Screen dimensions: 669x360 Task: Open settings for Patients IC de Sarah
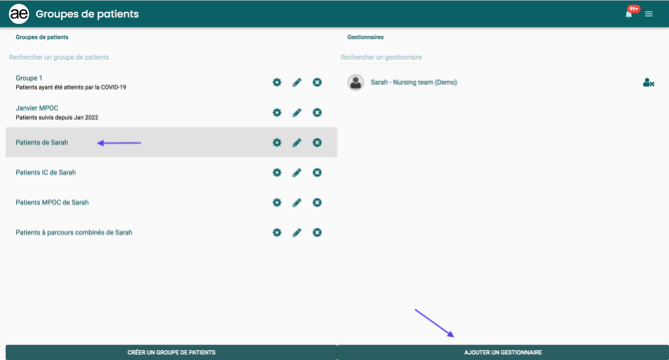277,173
